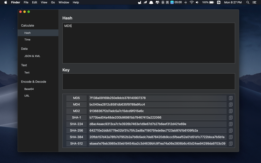Copy the SHA-512 hash value
The height and width of the screenshot is (163, 261).
[231, 143]
